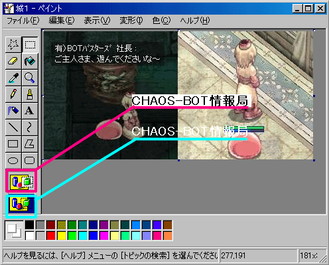Image resolution: width=329 pixels, height=265 pixels.
Task: Choose the pale cyan color swatch
Action: (x=136, y=236)
